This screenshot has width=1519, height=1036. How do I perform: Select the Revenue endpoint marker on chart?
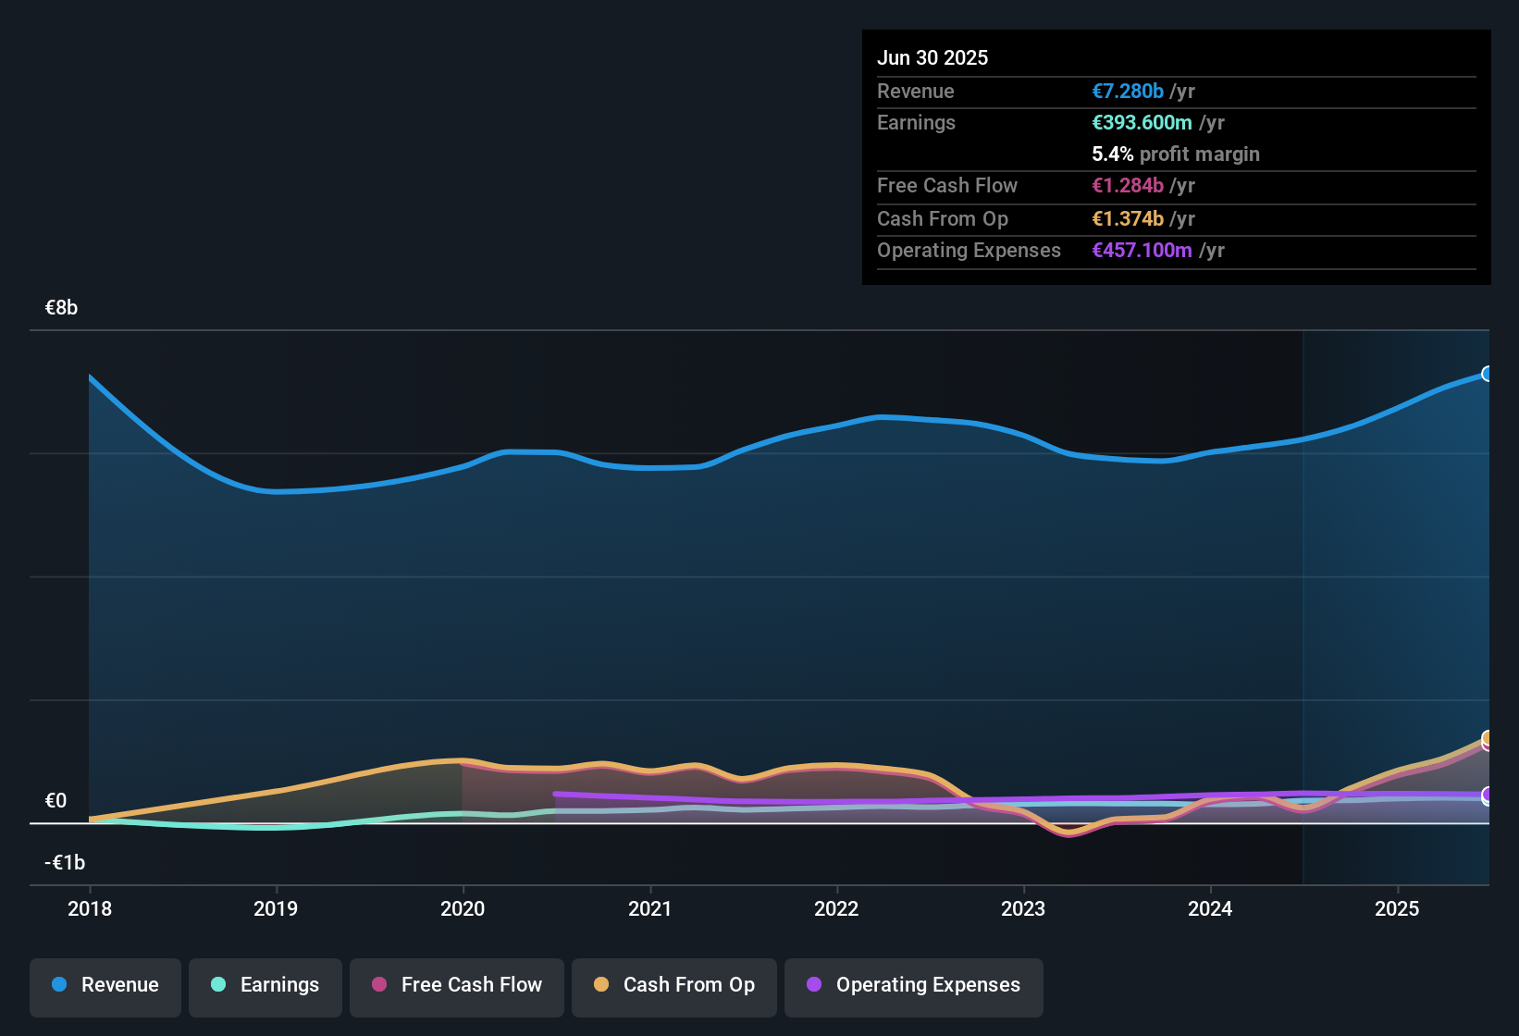coord(1488,374)
